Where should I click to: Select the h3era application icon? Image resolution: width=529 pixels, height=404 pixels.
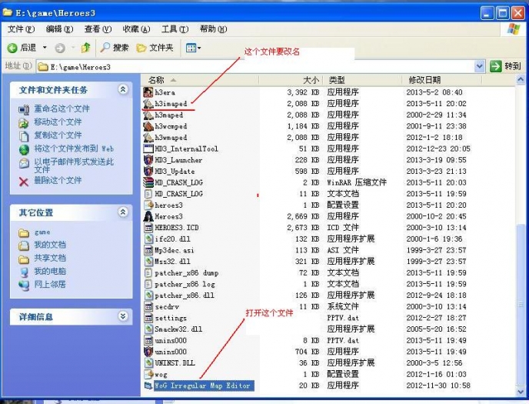(148, 92)
